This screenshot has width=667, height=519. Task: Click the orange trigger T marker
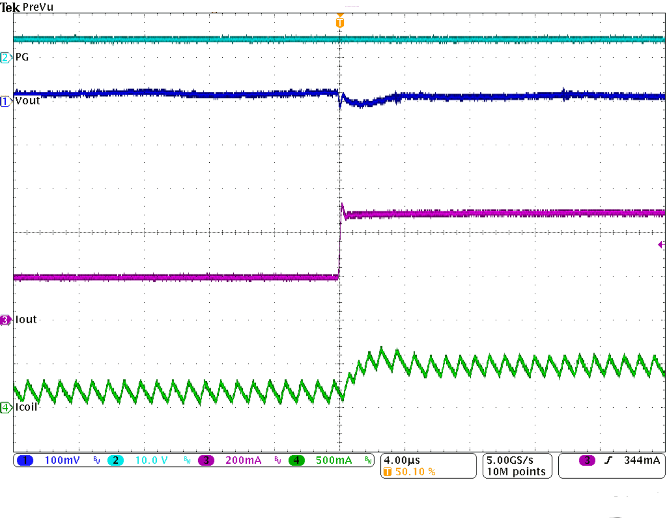(340, 21)
